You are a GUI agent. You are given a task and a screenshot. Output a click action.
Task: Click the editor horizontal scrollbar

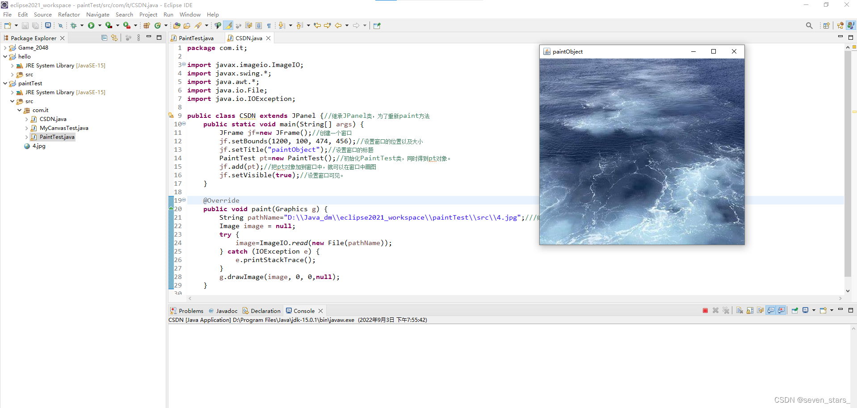[515, 298]
